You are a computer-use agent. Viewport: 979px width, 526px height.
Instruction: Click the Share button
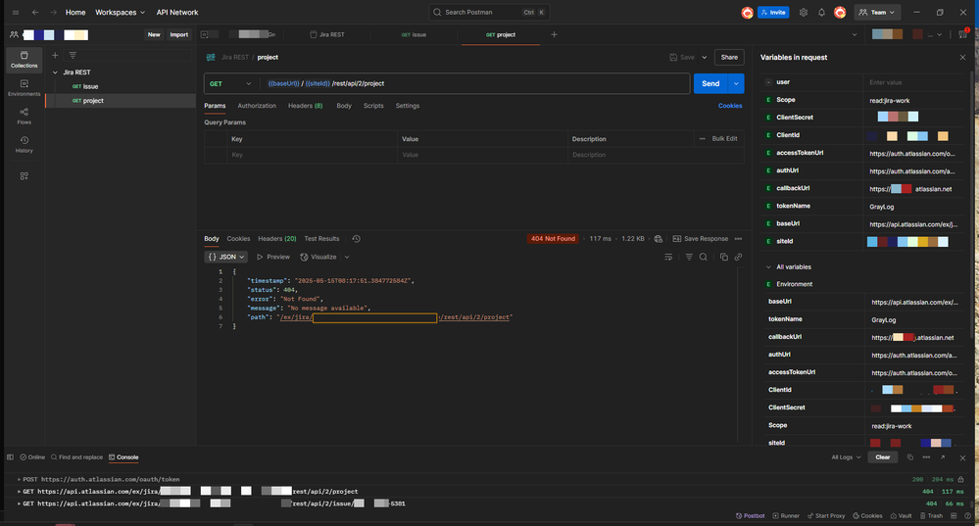[729, 58]
